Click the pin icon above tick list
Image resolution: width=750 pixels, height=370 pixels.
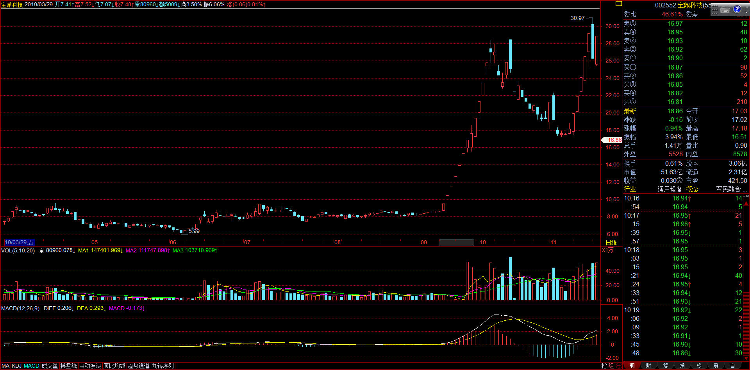pyautogui.click(x=746, y=196)
